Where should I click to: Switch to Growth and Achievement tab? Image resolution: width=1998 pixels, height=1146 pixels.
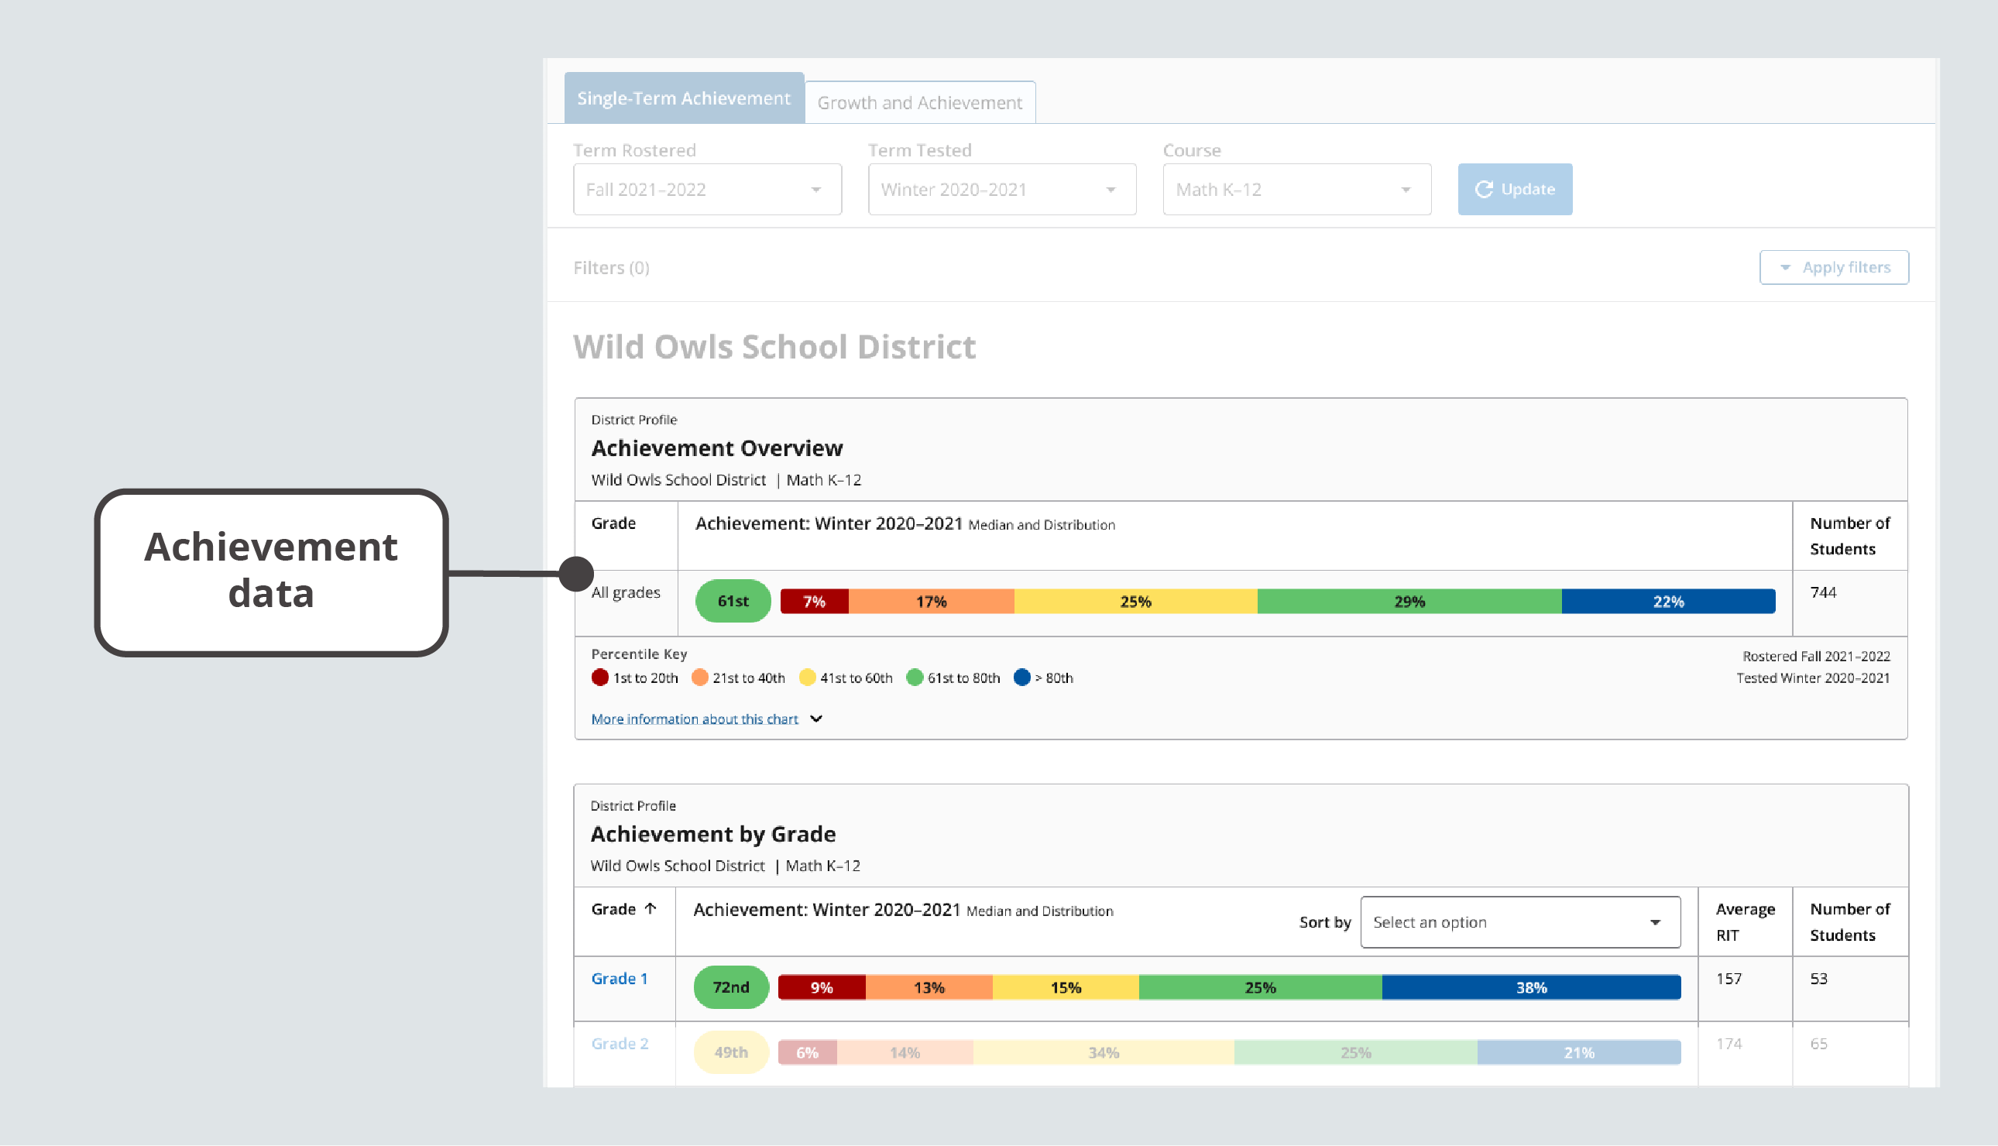tap(921, 101)
